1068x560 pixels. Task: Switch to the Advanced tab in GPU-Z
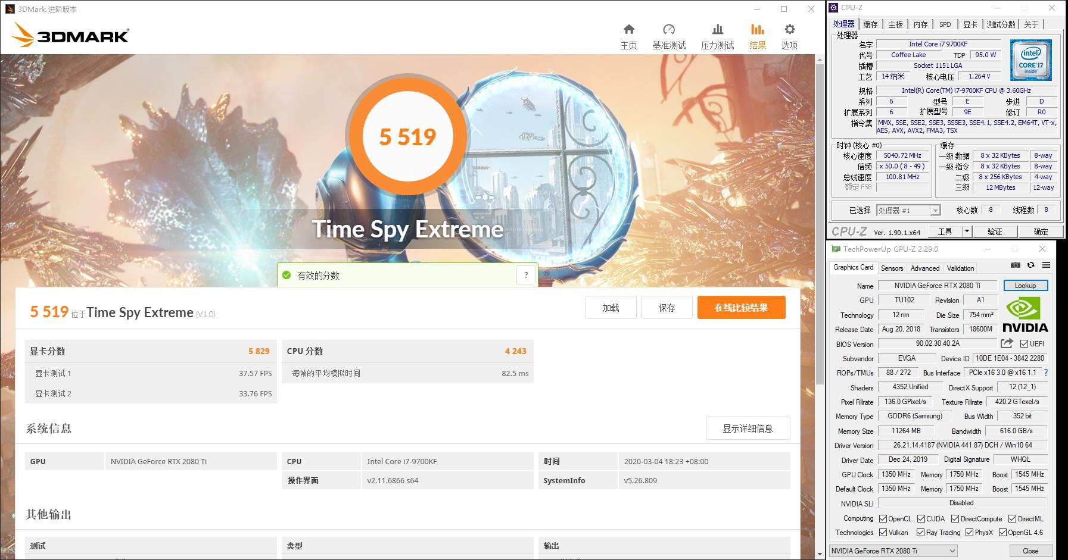tap(925, 268)
